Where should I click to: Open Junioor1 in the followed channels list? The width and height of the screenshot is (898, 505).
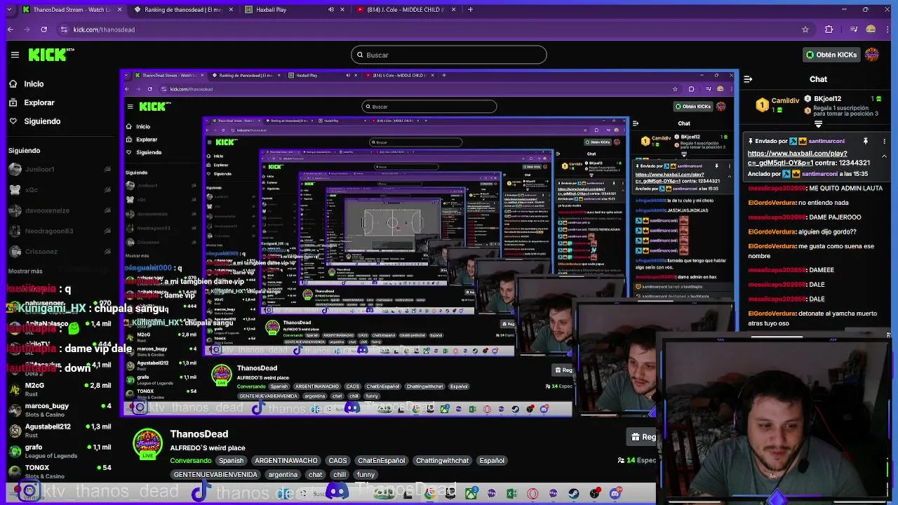tap(59, 169)
